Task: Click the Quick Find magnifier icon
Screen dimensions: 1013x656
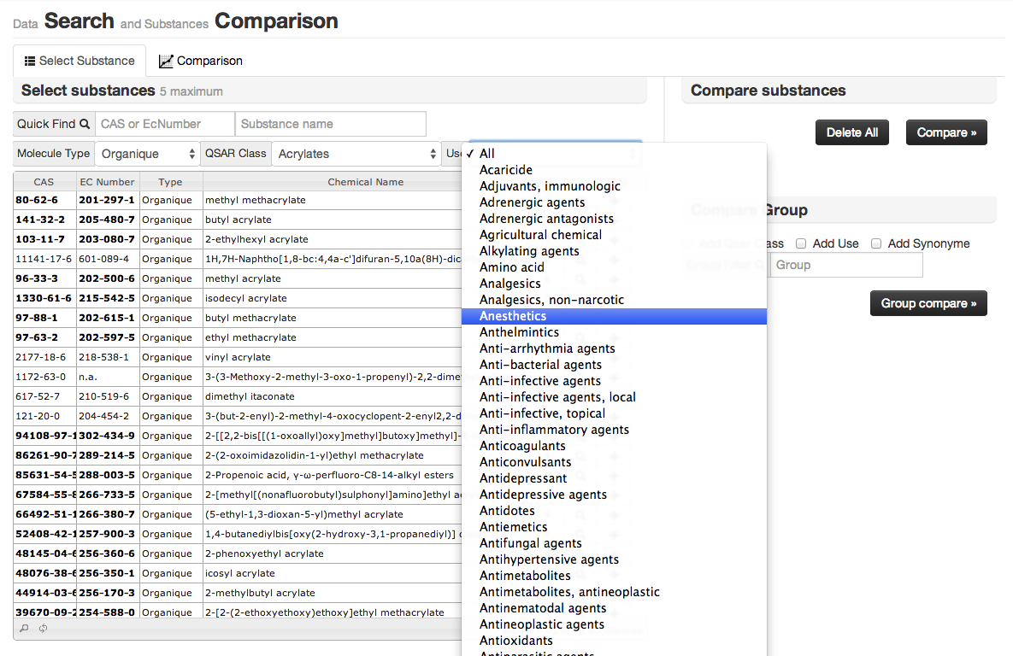Action: click(x=85, y=124)
